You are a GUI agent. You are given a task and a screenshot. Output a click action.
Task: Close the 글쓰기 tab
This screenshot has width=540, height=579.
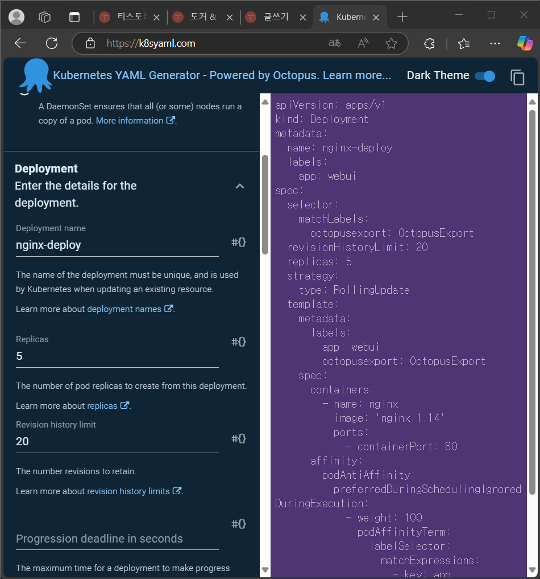coord(302,17)
